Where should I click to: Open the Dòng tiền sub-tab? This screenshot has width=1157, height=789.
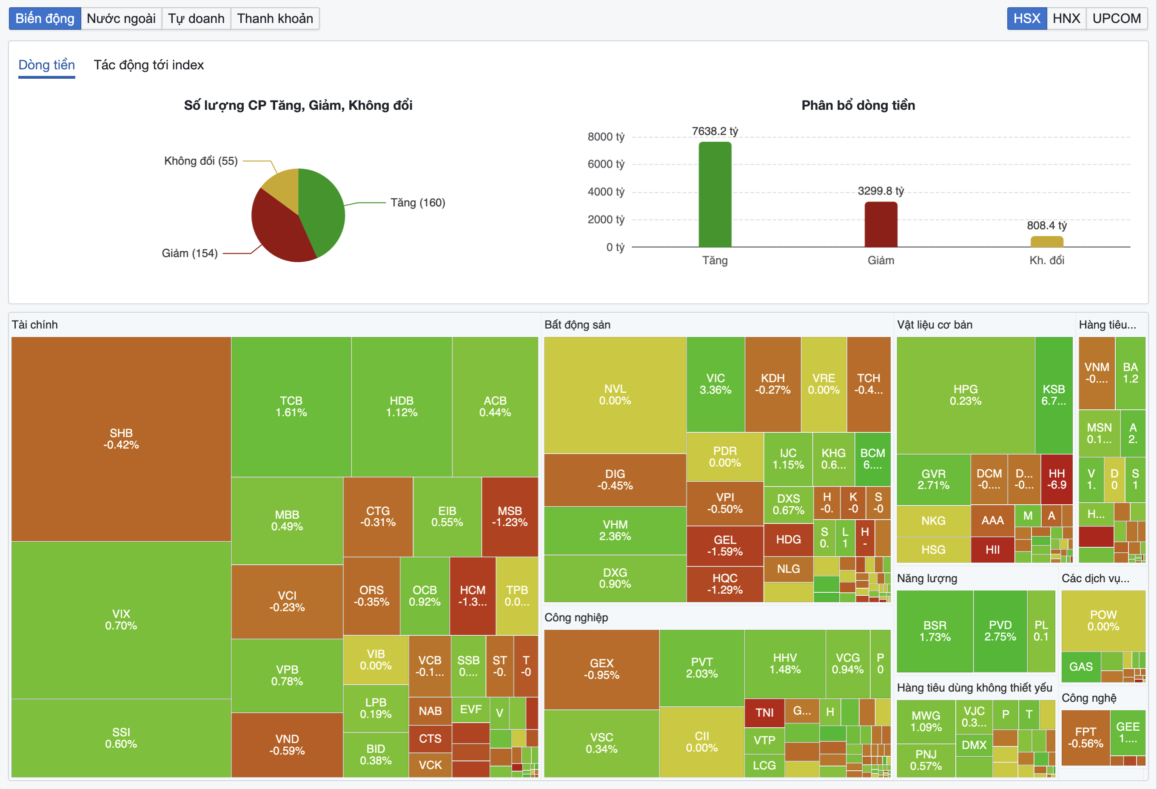[47, 65]
